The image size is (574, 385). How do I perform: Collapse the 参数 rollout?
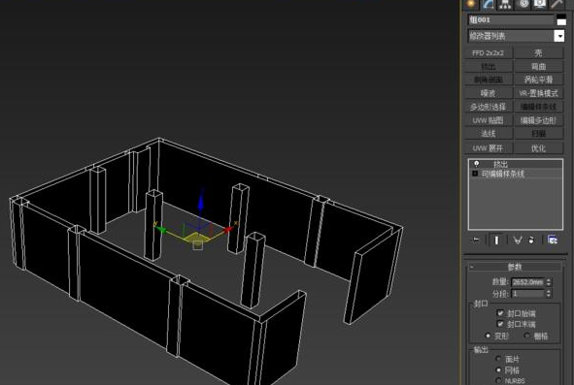[515, 267]
